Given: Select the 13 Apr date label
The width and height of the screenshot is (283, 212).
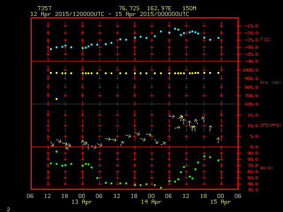Looking at the screenshot, I should 82,202.
